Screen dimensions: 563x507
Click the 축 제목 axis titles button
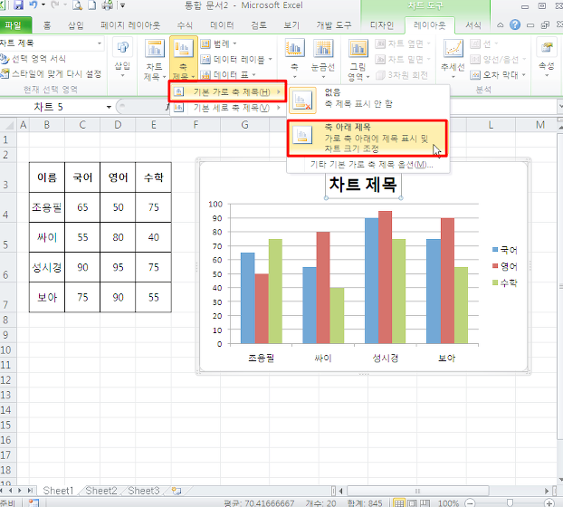[x=183, y=59]
